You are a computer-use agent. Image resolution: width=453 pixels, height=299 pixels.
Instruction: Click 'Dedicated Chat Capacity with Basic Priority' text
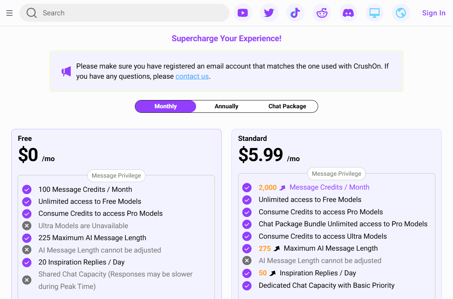[326, 286]
